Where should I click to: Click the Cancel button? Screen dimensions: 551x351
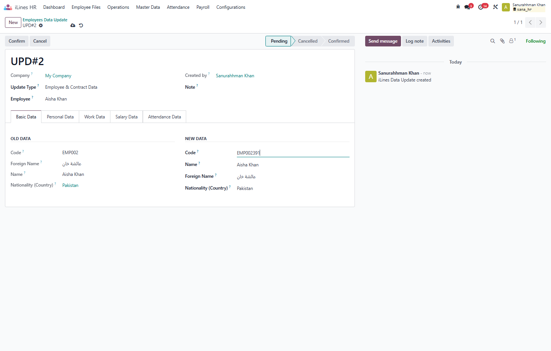point(40,41)
